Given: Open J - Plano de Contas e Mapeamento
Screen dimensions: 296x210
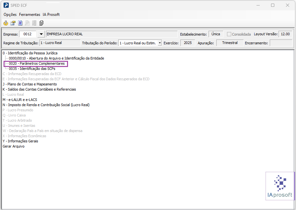Looking at the screenshot, I should pos(30,84).
